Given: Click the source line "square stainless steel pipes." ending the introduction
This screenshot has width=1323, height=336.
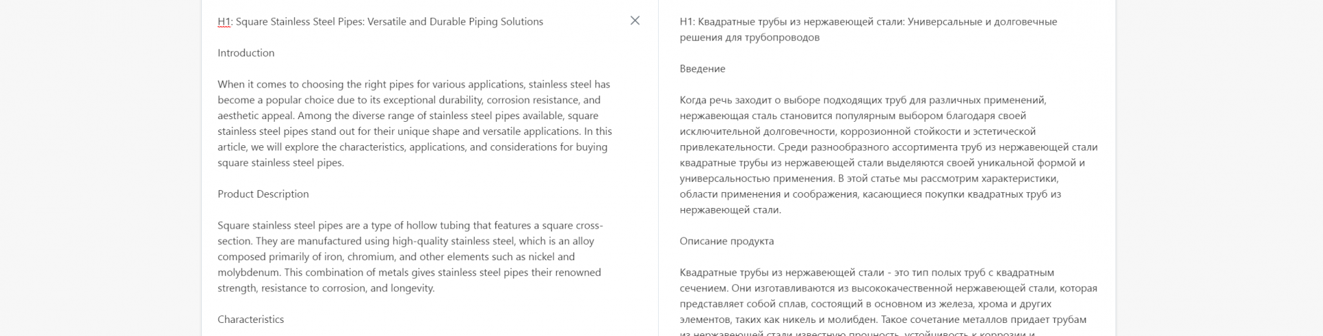Looking at the screenshot, I should point(280,163).
